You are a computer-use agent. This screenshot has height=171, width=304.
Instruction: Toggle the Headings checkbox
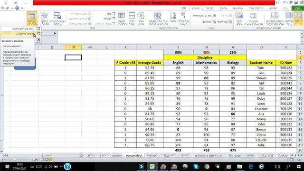(x=214, y=22)
